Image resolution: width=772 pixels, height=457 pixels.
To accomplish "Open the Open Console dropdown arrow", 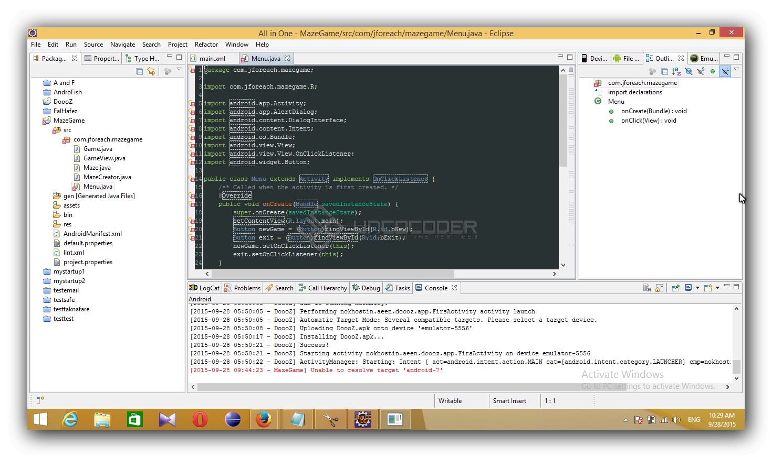I will pyautogui.click(x=717, y=288).
